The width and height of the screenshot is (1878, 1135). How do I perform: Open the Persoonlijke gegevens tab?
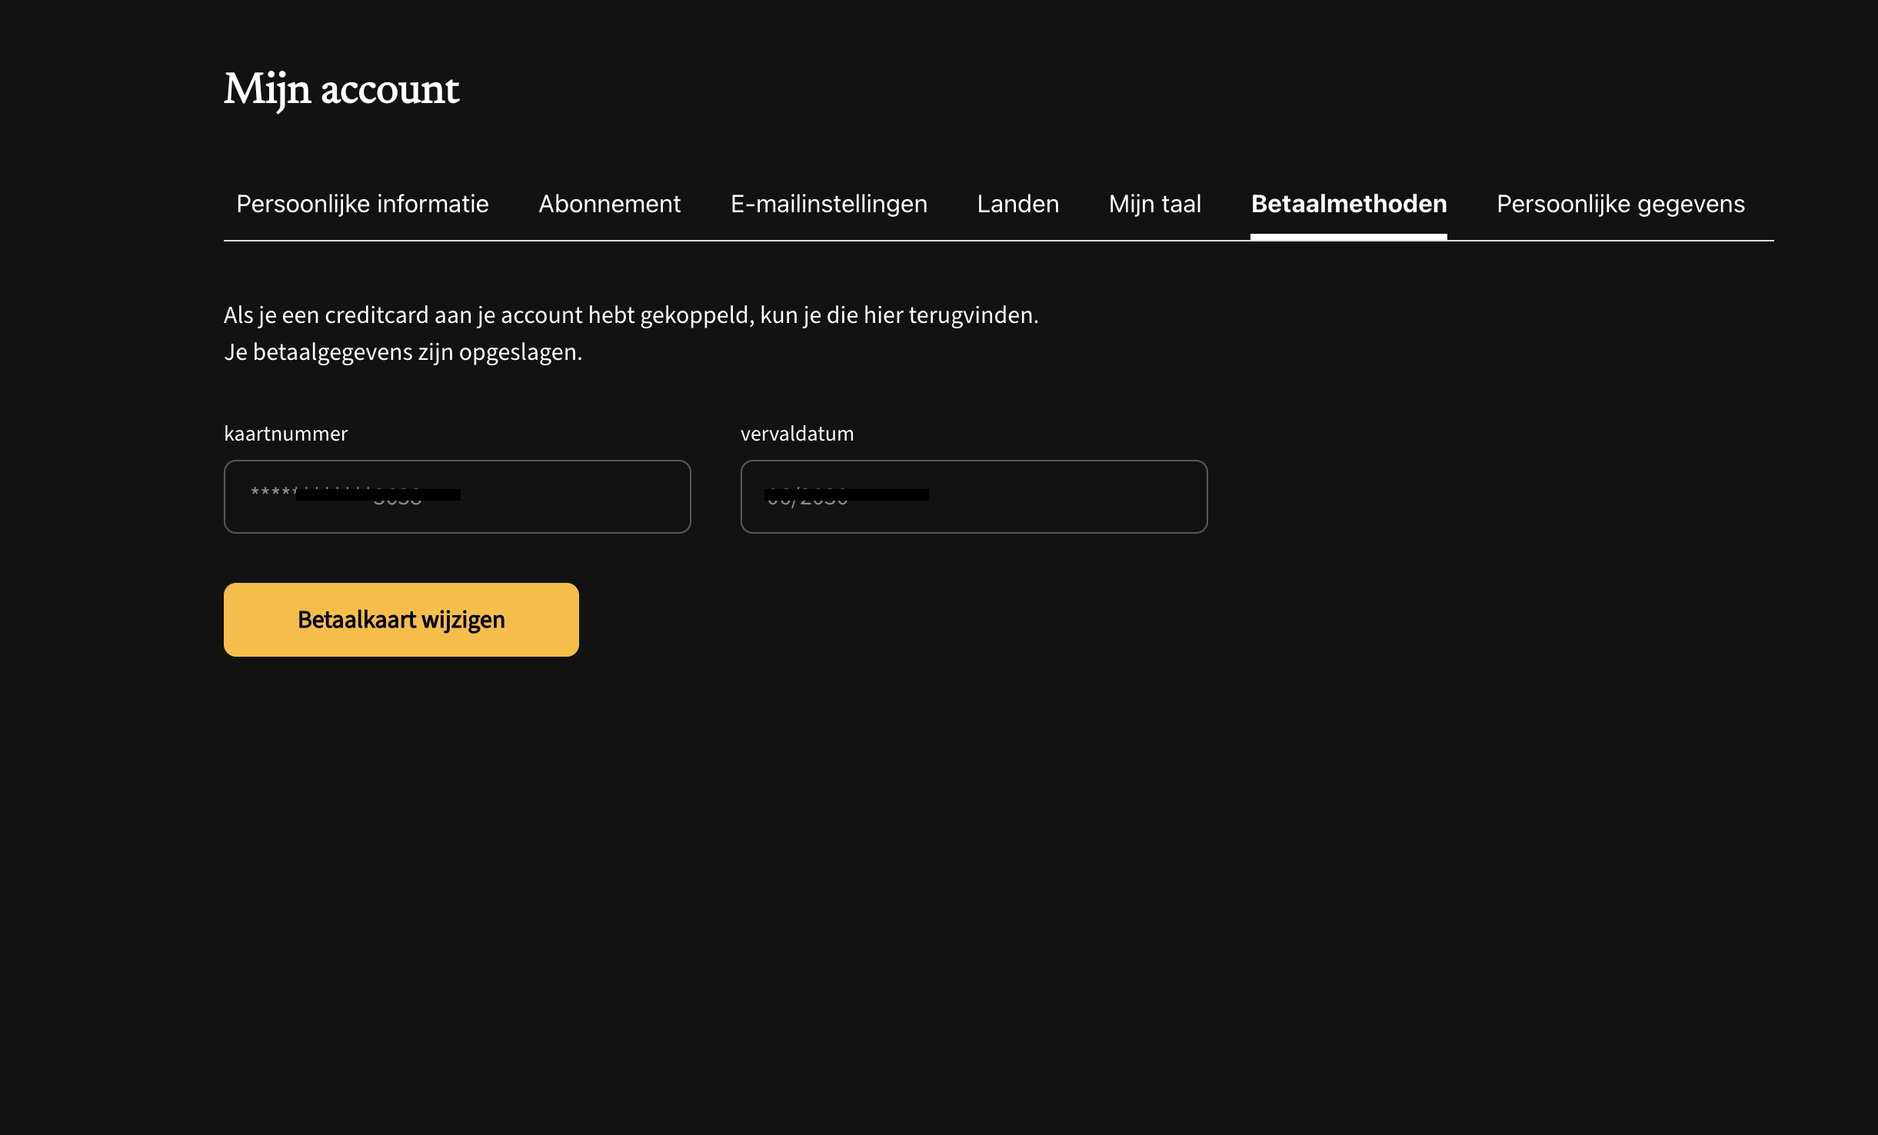(1620, 204)
